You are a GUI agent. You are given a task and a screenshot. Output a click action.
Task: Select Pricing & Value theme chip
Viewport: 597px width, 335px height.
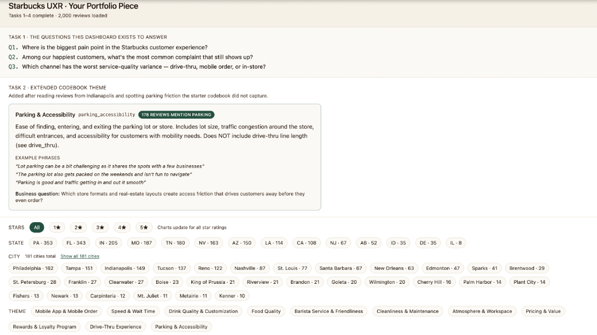pos(543,312)
